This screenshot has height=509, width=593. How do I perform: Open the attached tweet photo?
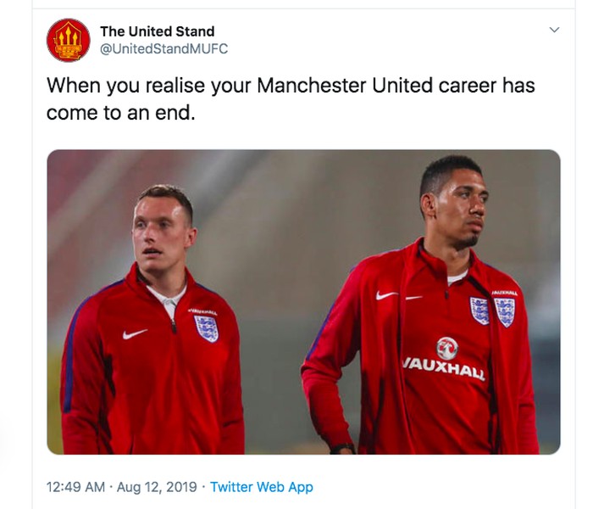pos(303,301)
